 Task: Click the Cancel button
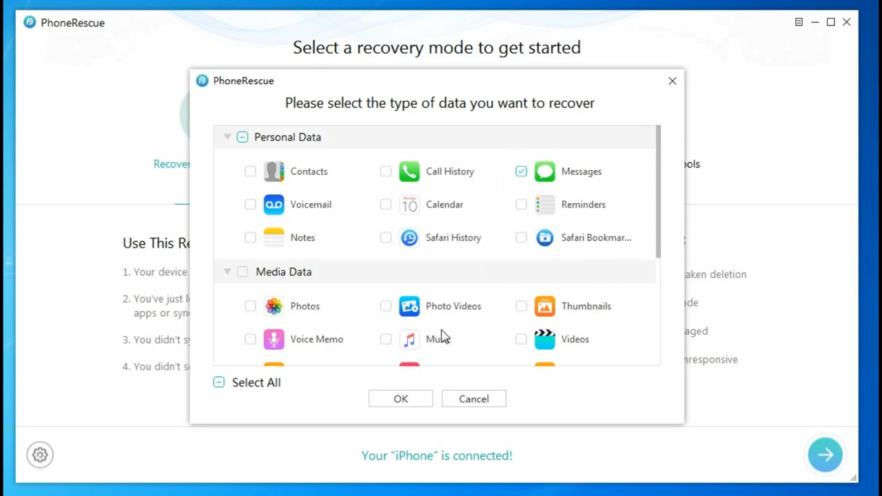point(474,399)
